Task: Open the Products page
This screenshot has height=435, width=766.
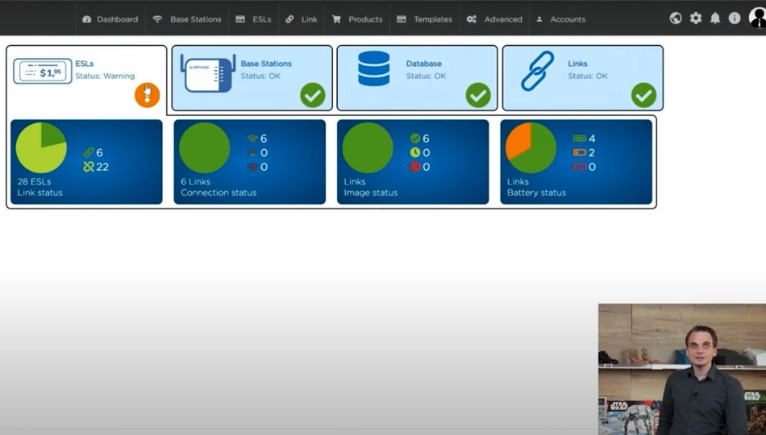Action: pos(357,19)
